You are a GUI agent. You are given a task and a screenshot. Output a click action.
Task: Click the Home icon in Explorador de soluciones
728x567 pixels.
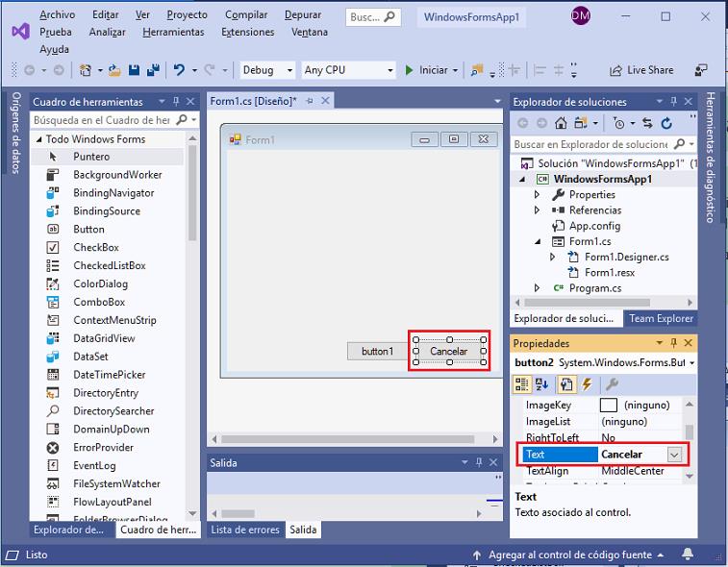point(561,123)
